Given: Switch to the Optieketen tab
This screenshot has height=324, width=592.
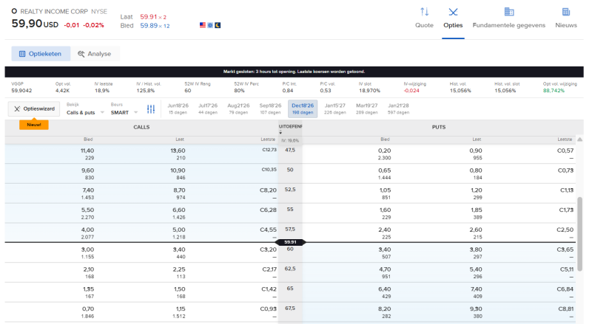Looking at the screenshot, I should pyautogui.click(x=41, y=54).
